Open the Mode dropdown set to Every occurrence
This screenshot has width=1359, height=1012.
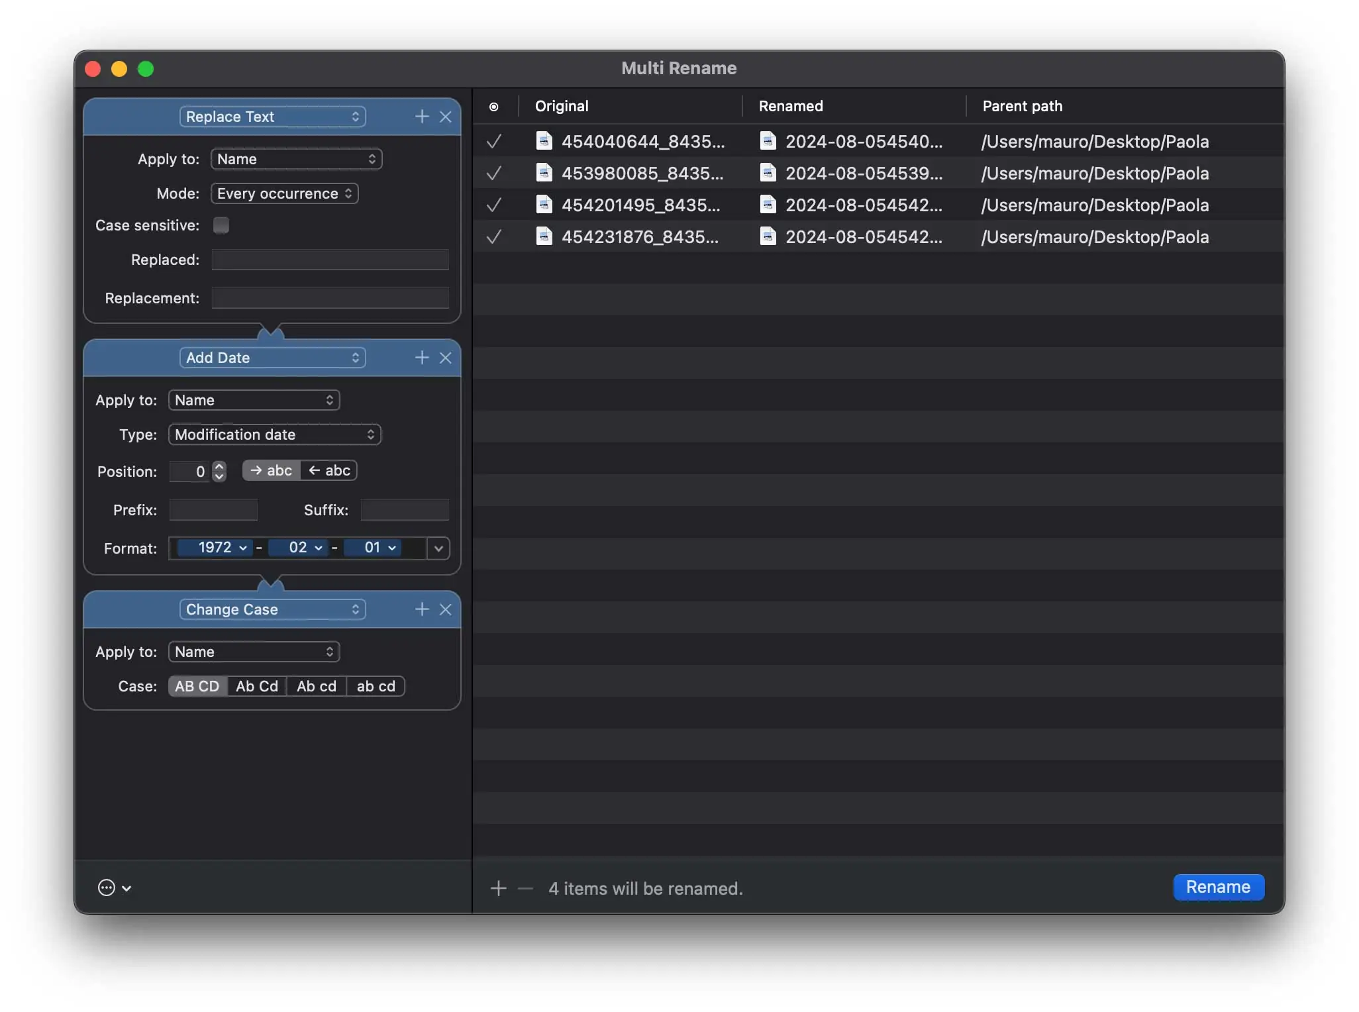point(283,193)
